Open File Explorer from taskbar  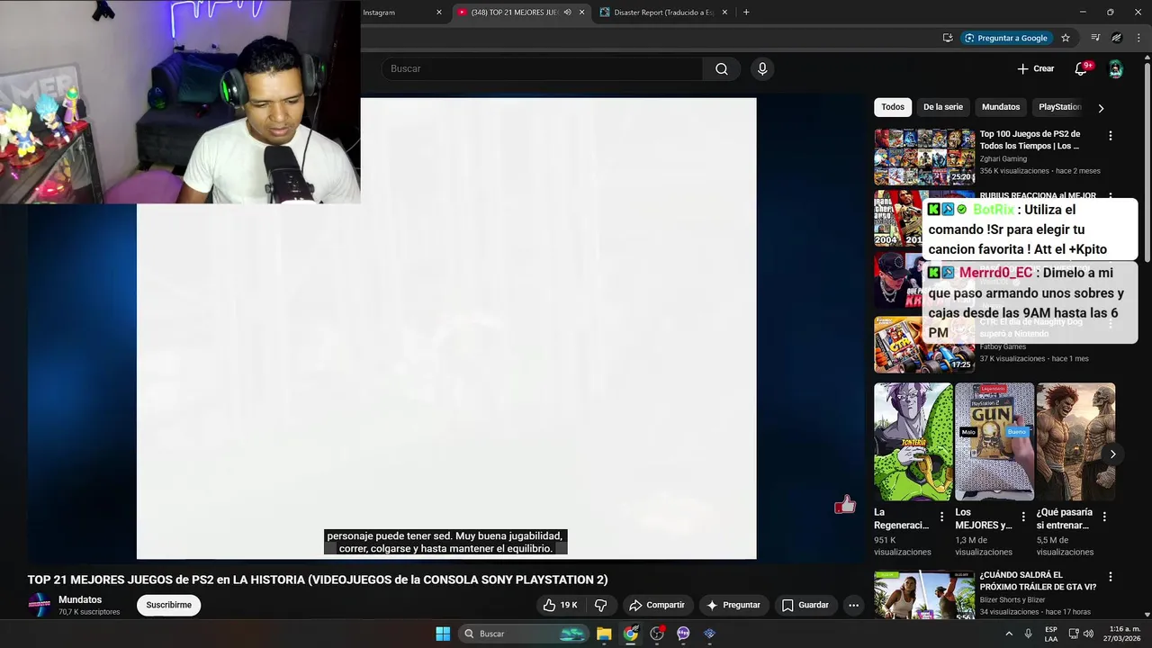[604, 634]
